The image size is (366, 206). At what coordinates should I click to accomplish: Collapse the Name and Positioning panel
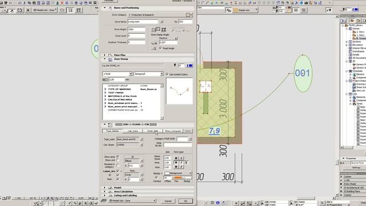point(105,7)
